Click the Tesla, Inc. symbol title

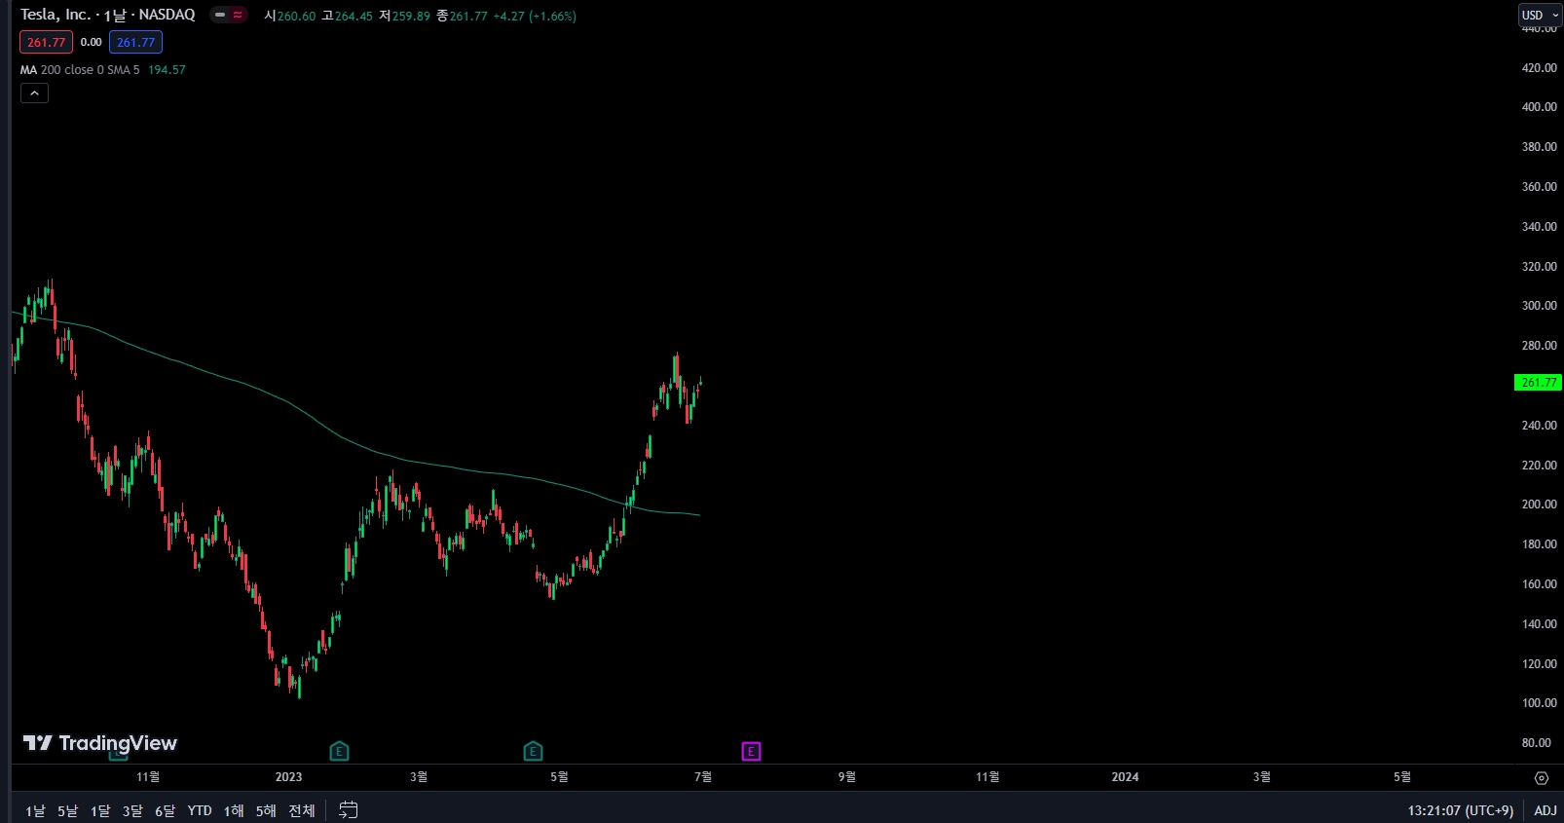(56, 15)
